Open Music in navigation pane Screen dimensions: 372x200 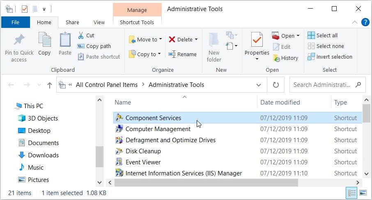[x=31, y=167]
